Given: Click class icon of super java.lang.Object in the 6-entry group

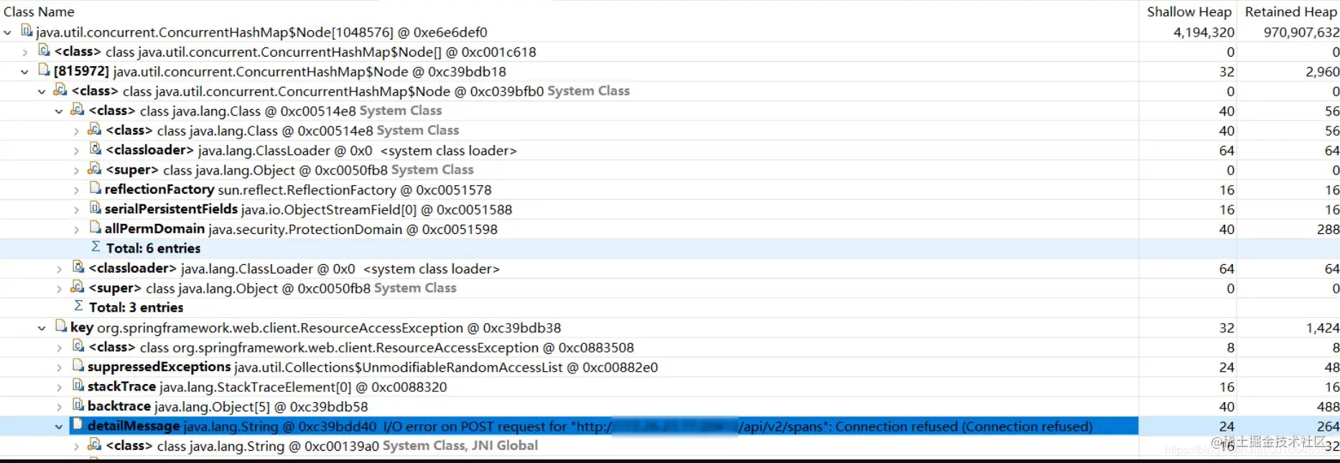Looking at the screenshot, I should click(95, 169).
